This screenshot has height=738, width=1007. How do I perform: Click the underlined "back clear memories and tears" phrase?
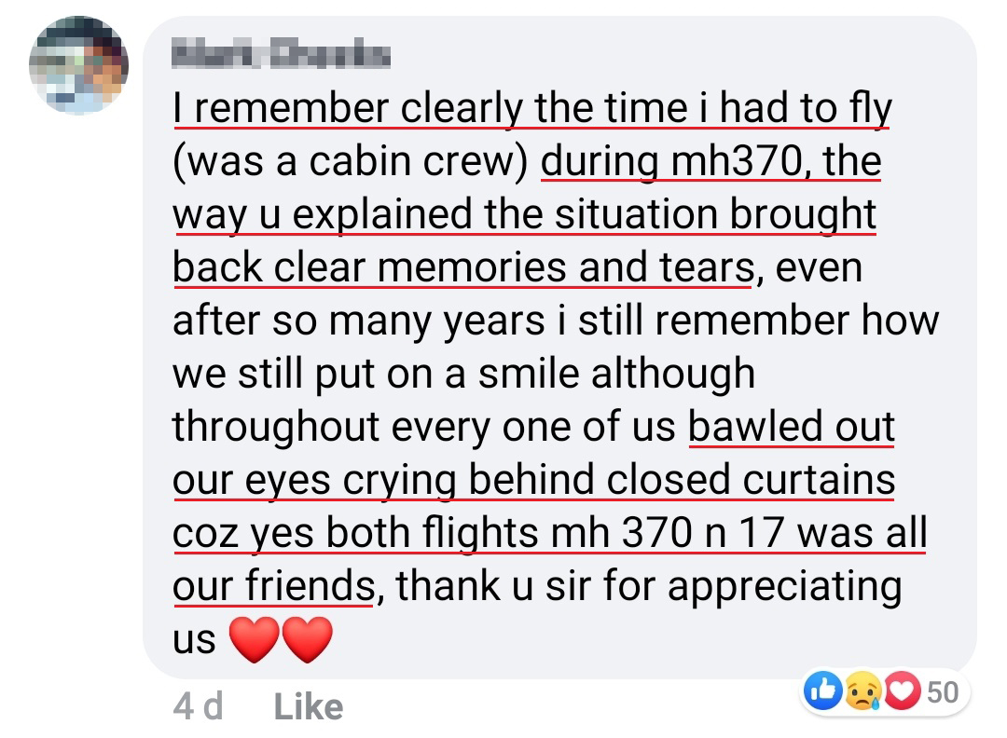462,268
